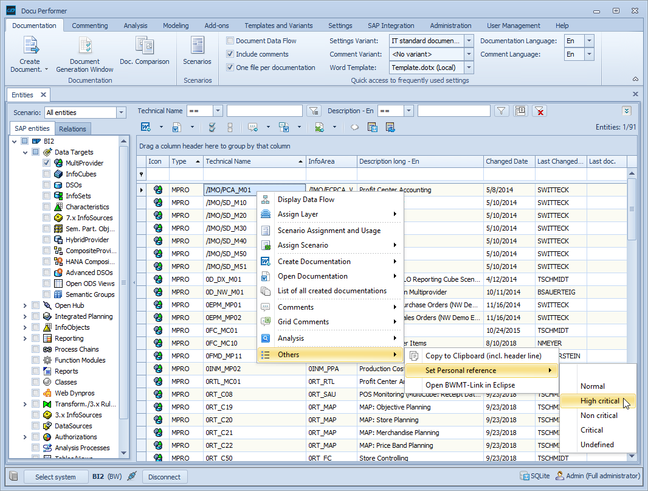The image size is (648, 491).
Task: Open the Comments toolbar icon
Action: pos(252,127)
